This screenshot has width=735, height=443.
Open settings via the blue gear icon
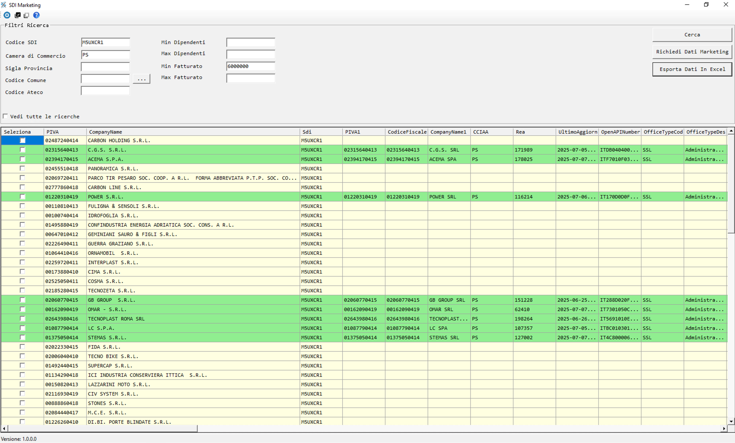point(7,15)
